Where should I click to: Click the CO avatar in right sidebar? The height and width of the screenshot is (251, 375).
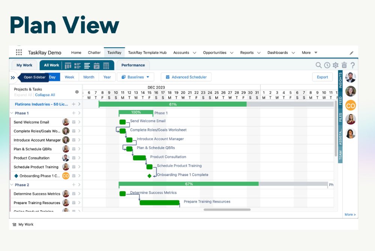tap(350, 105)
